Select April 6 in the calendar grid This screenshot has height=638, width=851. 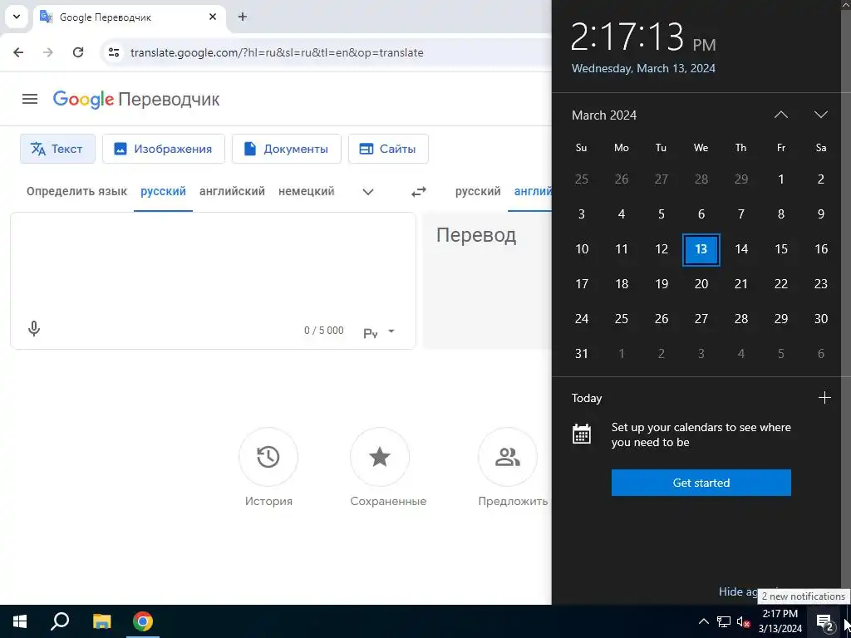(820, 354)
